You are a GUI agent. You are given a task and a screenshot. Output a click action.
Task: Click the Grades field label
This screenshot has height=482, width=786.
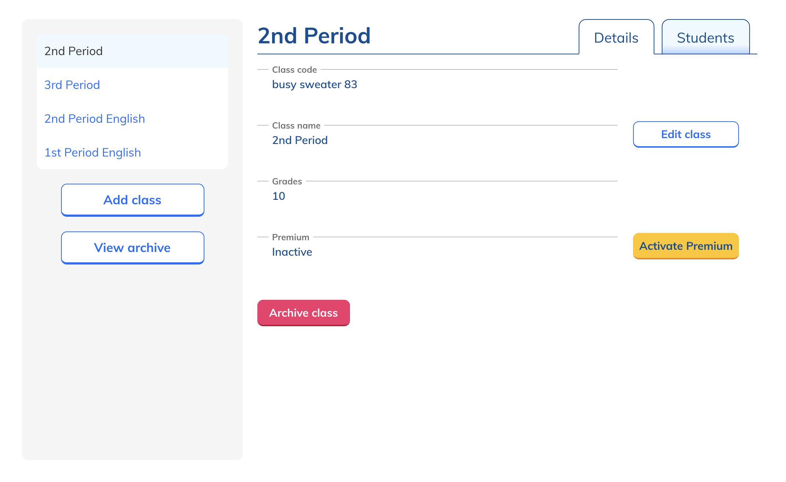coord(287,181)
